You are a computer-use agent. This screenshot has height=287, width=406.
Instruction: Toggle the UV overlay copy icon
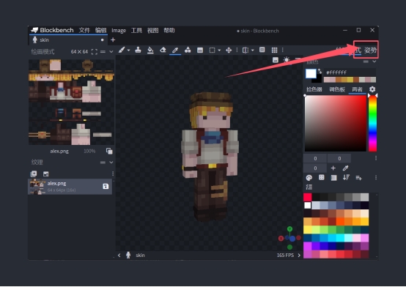pos(109,151)
